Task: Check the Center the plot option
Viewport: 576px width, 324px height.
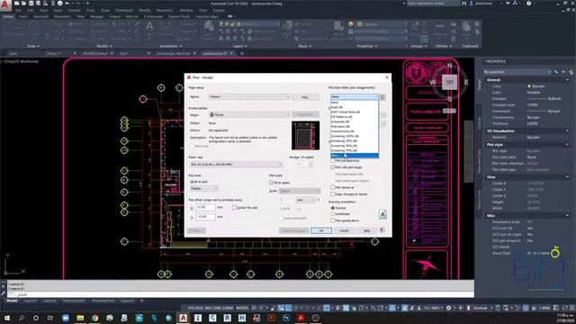Action: (234, 208)
